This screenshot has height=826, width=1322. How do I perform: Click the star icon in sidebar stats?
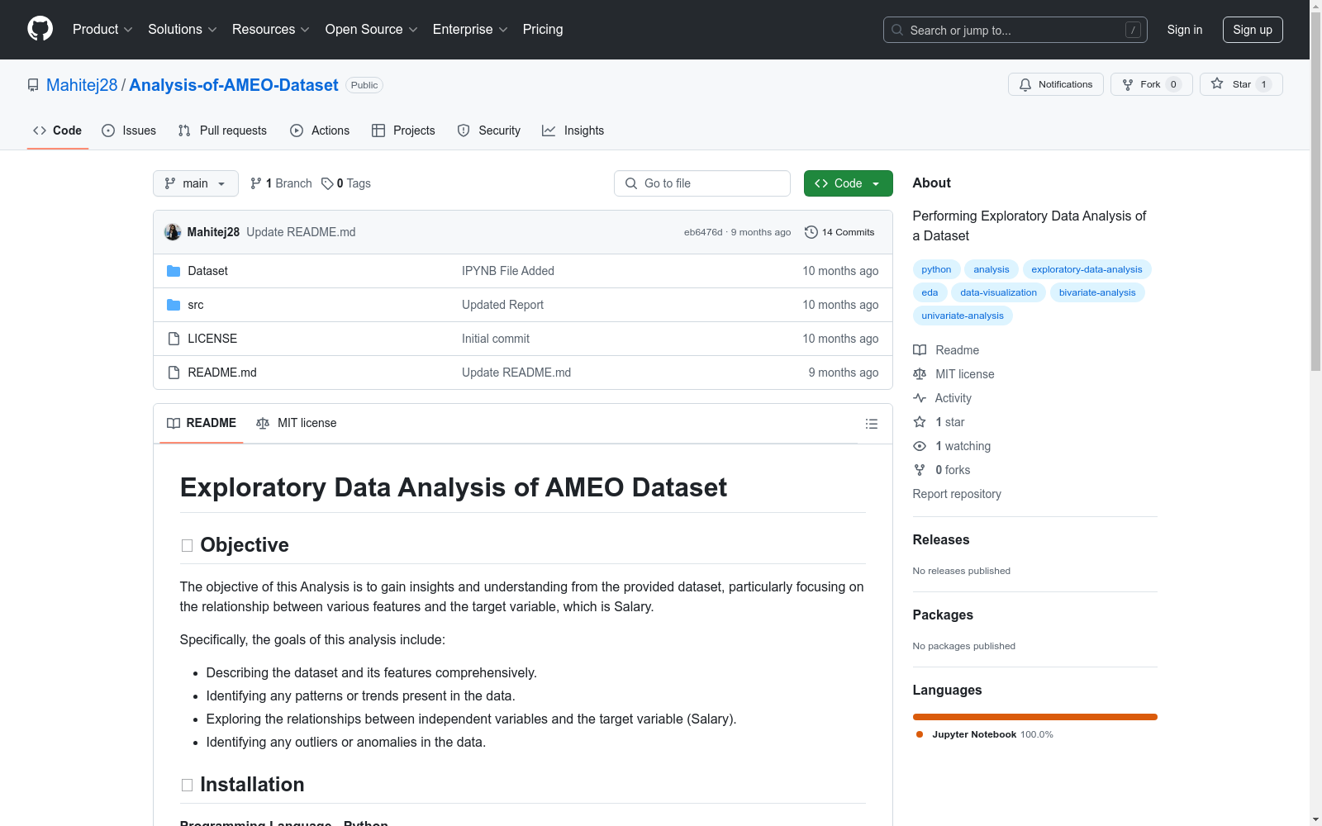pos(920,422)
